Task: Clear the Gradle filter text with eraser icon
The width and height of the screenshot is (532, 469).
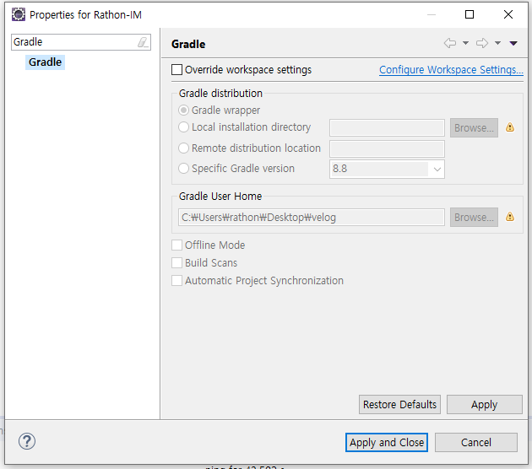Action: tap(143, 42)
